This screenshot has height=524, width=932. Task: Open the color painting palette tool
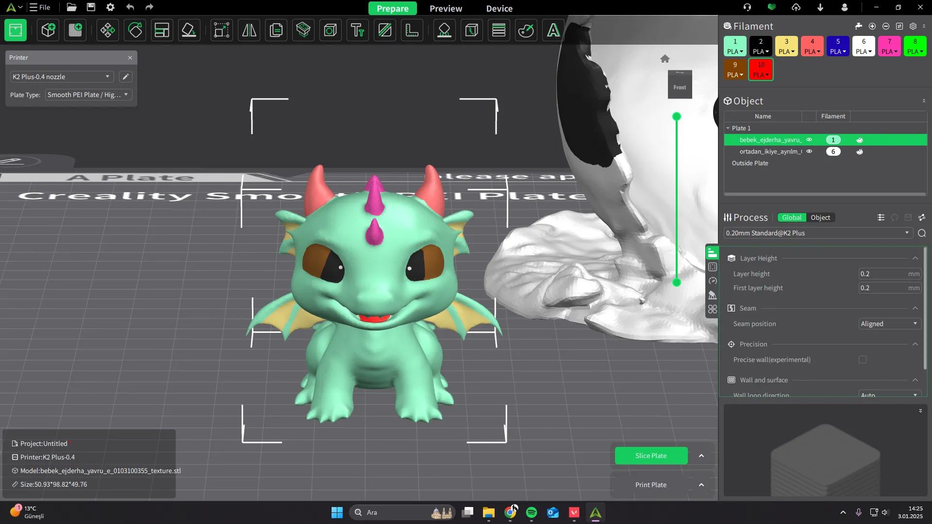click(x=526, y=30)
